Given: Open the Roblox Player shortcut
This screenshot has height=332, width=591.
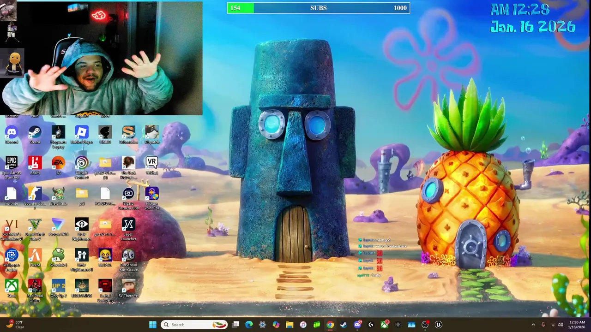Looking at the screenshot, I should (x=82, y=135).
